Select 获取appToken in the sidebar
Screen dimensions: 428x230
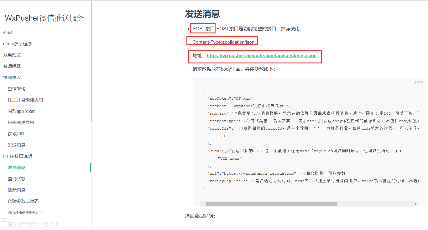22,111
